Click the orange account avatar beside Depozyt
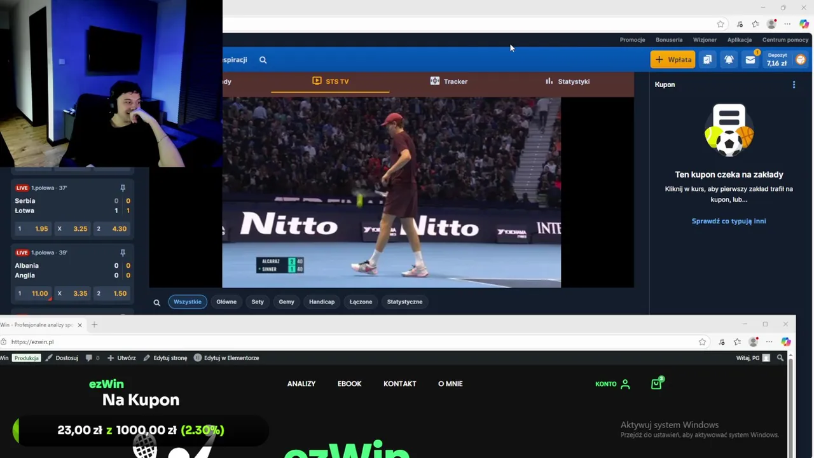The height and width of the screenshot is (458, 814). [800, 60]
